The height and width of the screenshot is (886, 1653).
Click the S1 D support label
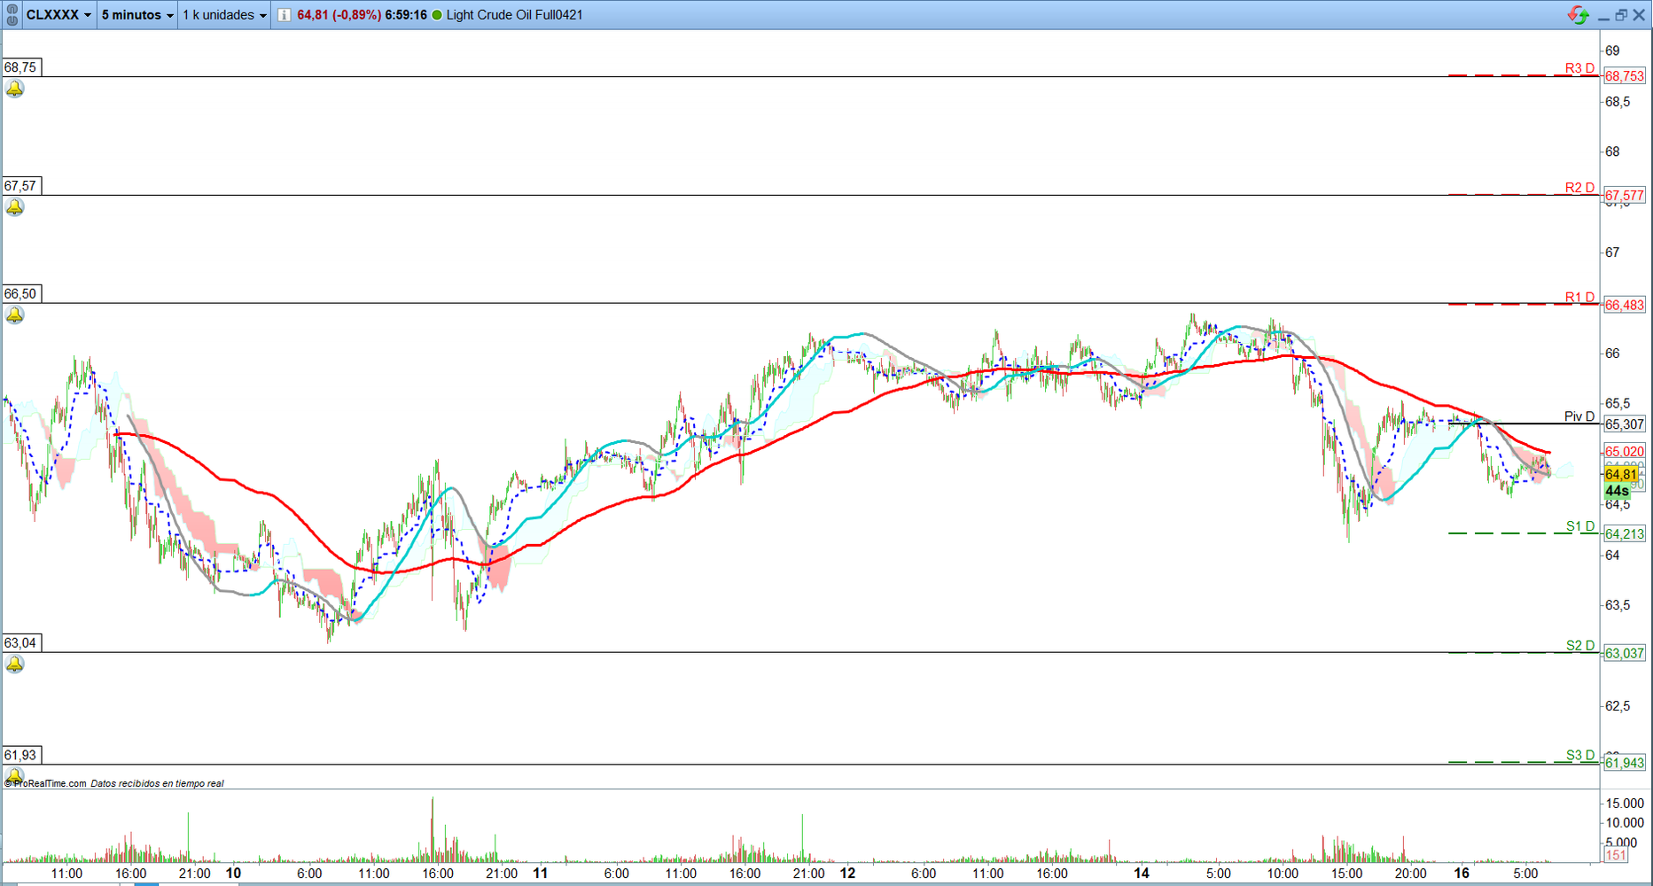click(x=1580, y=526)
